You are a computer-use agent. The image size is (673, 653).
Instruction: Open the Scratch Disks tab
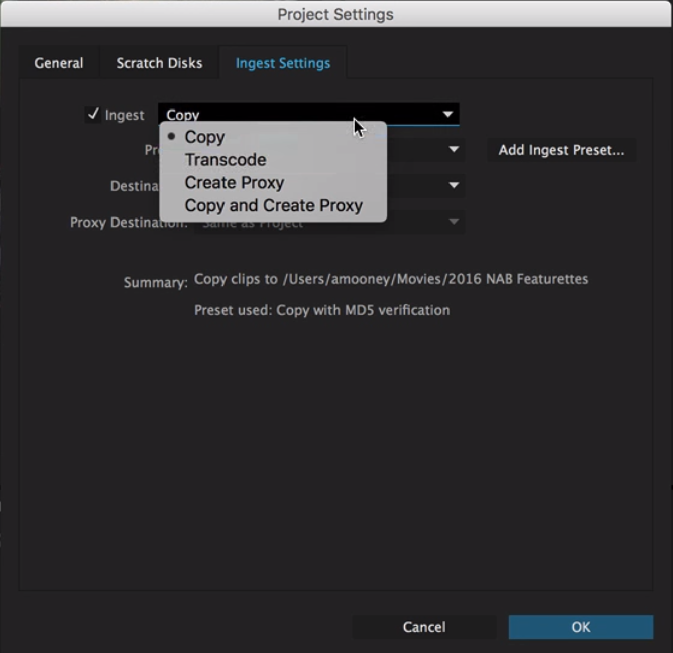pyautogui.click(x=159, y=63)
